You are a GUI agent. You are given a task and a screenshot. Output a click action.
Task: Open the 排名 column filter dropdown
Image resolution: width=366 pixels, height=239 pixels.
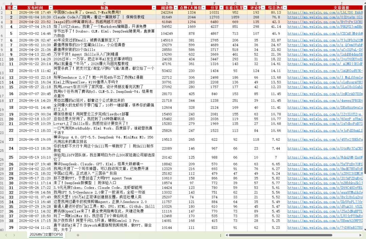(15, 8)
